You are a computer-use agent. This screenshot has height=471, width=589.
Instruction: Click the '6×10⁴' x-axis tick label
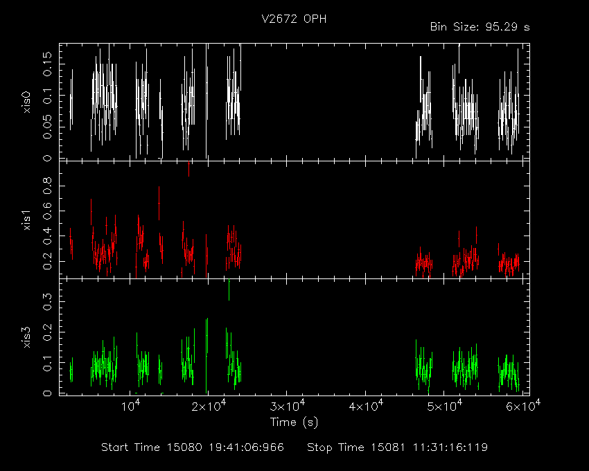523,406
